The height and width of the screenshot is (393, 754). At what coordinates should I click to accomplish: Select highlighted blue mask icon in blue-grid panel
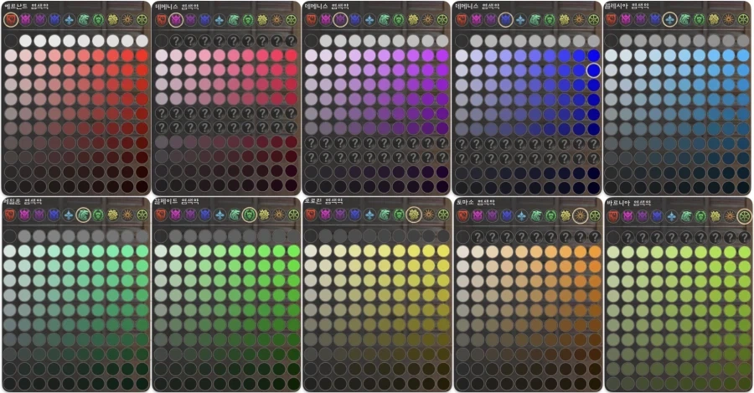click(505, 20)
